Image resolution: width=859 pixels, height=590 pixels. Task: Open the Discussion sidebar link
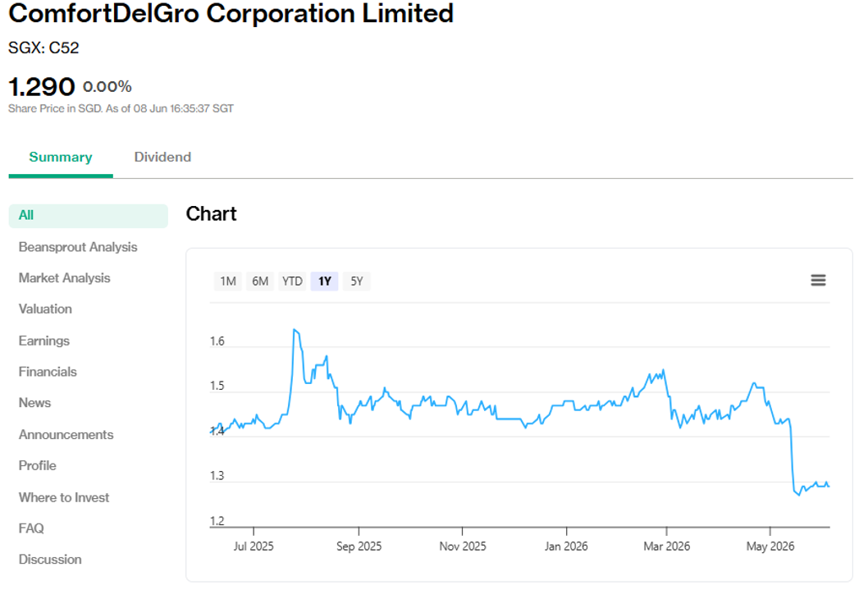tap(50, 560)
